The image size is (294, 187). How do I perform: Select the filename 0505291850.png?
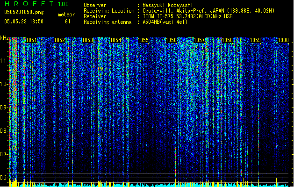tap(24, 12)
